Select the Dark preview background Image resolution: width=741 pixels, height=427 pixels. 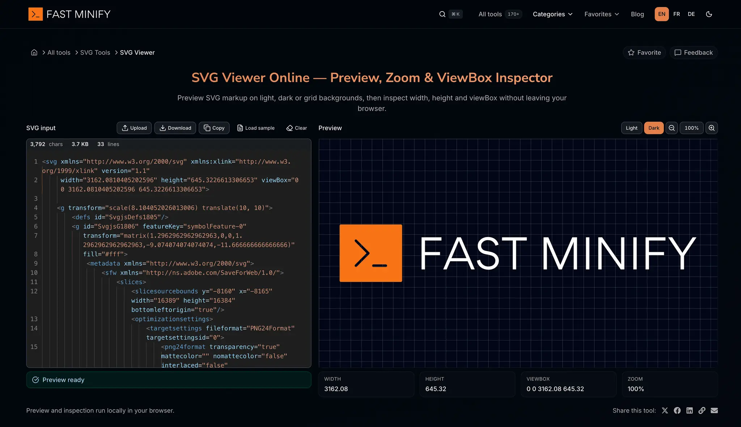pos(654,128)
